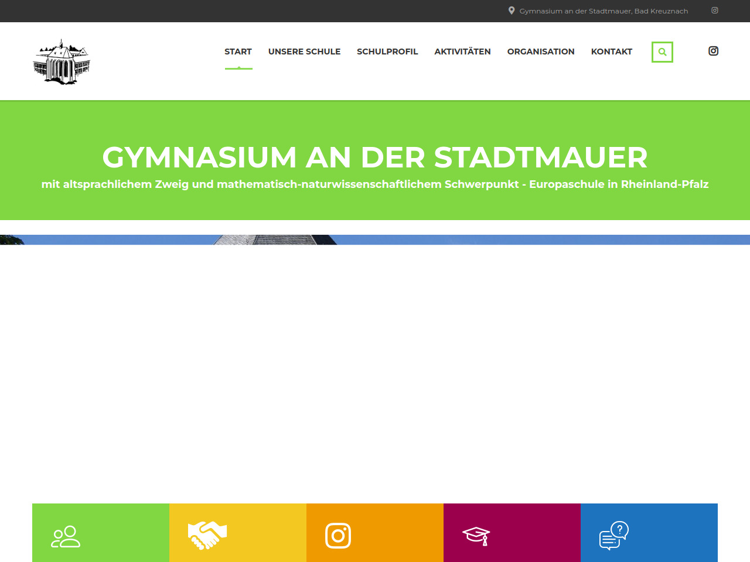Image resolution: width=750 pixels, height=562 pixels.
Task: Select the START menu item
Action: pyautogui.click(x=238, y=52)
